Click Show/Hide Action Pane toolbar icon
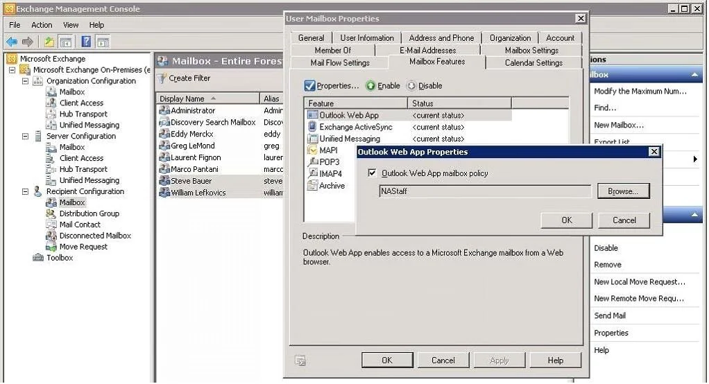 click(103, 42)
